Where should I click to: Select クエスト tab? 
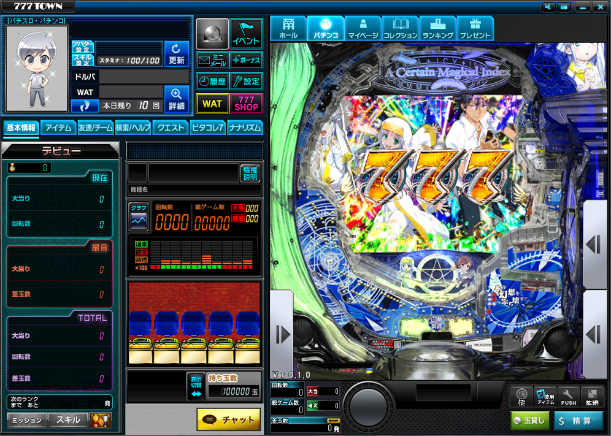[x=171, y=128]
